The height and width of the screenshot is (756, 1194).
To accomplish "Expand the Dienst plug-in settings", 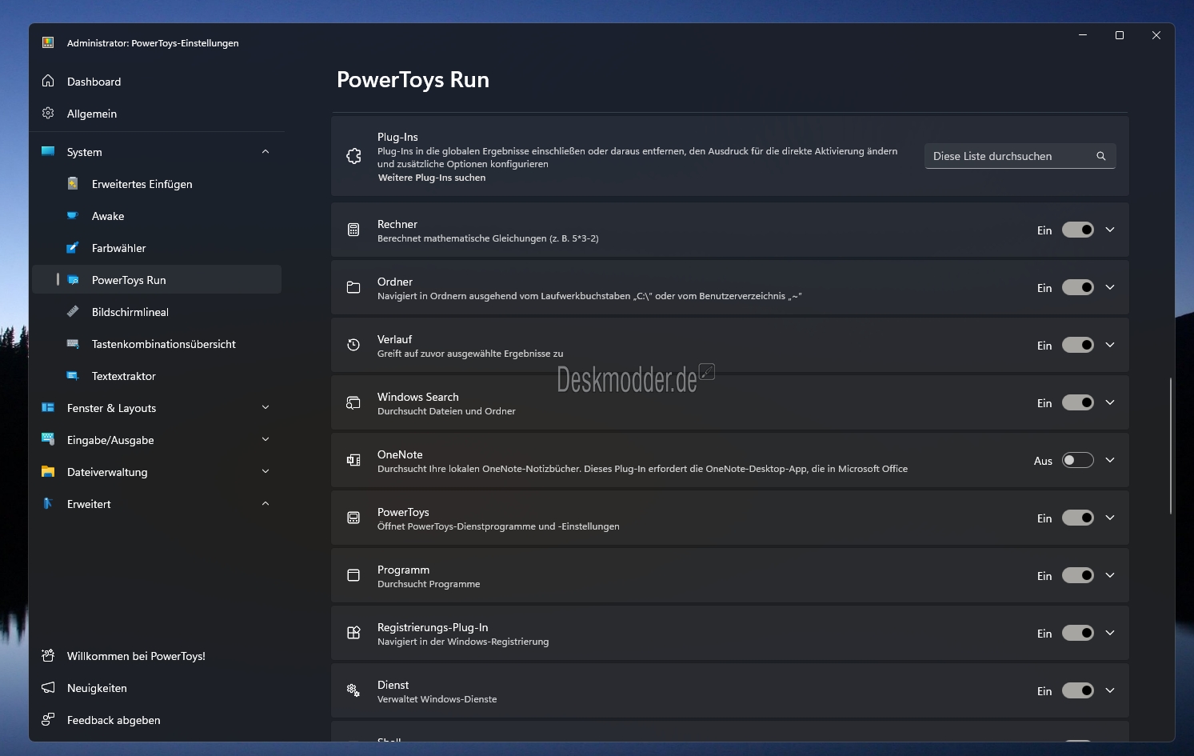I will tap(1110, 690).
